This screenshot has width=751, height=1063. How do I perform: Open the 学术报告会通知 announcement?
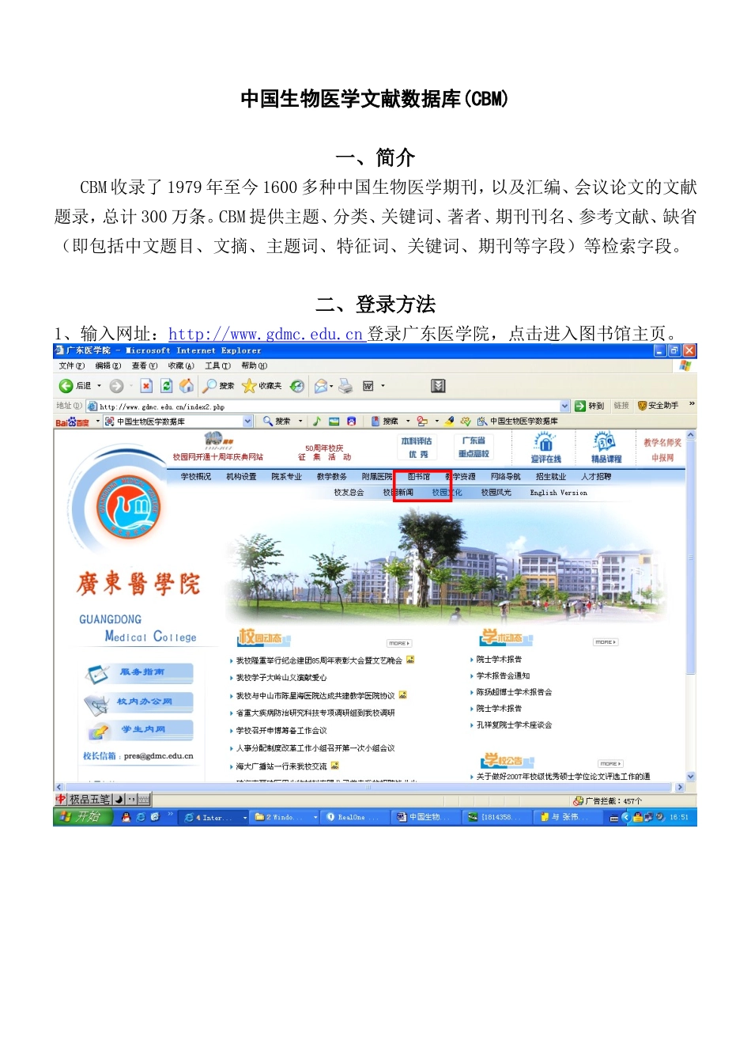click(503, 675)
